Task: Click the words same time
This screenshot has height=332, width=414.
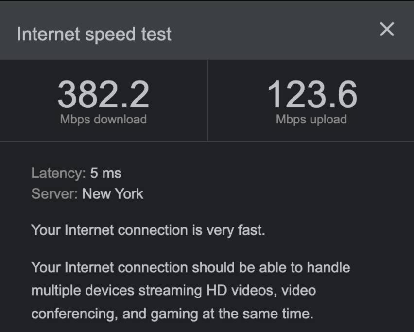Action: pyautogui.click(x=278, y=314)
